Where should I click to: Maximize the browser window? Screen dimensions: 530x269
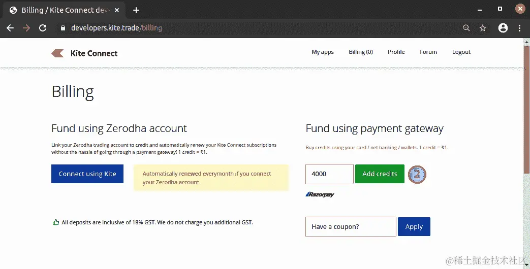click(500, 9)
